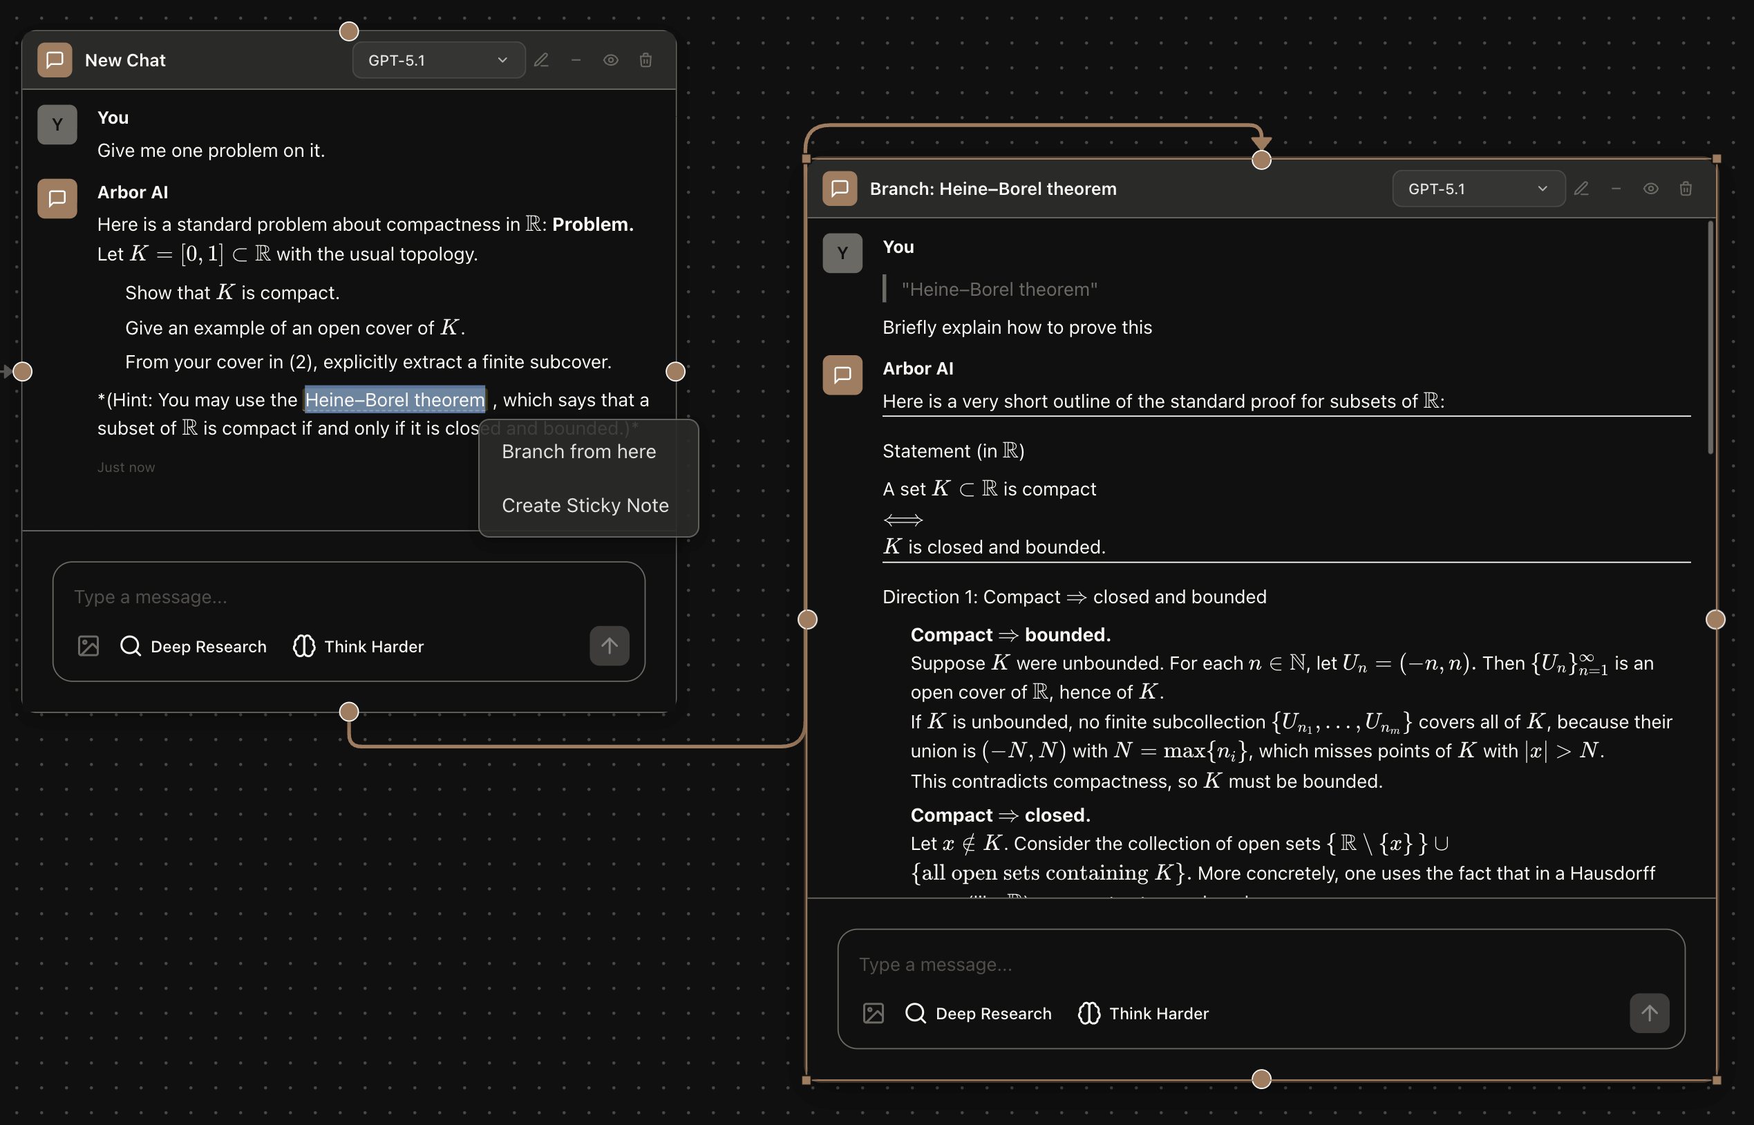Open GPT-5.1 model dropdown in New Chat
The image size is (1754, 1125).
[438, 60]
